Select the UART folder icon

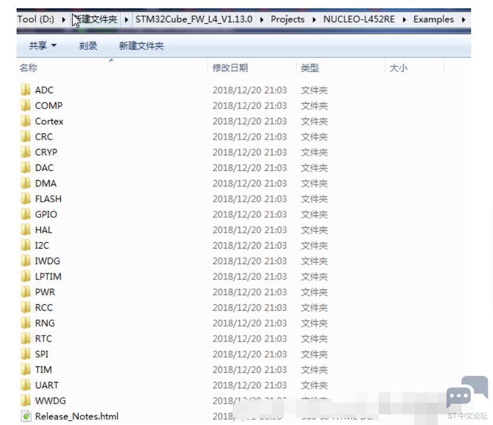point(26,385)
